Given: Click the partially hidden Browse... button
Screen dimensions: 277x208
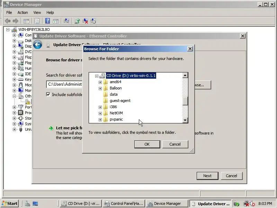Looking at the screenshot, I should pyautogui.click(x=203, y=85).
